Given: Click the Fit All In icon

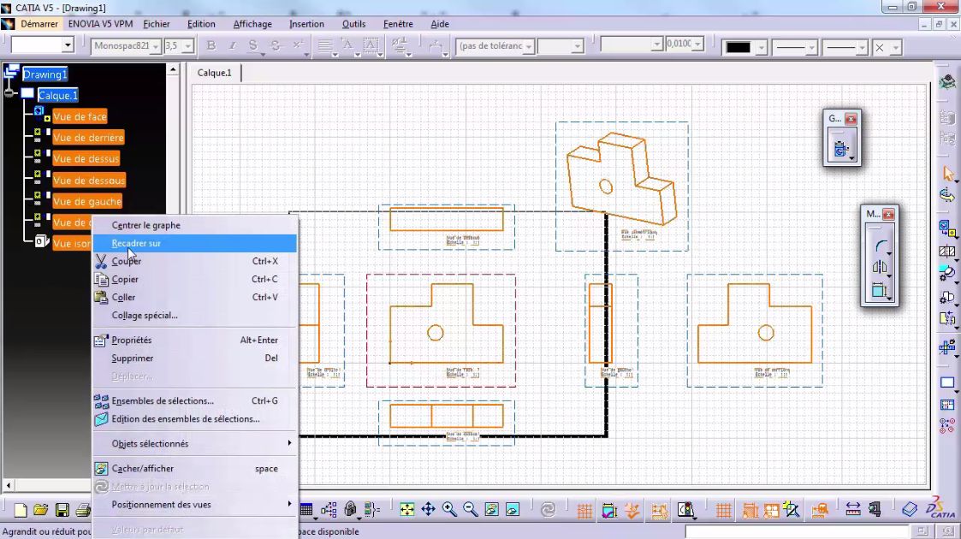Looking at the screenshot, I should [x=406, y=507].
